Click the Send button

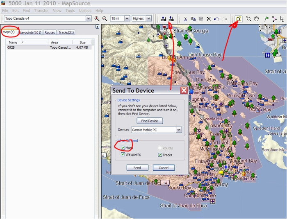(x=137, y=168)
